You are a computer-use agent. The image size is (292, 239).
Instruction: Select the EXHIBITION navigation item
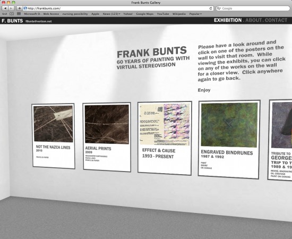[228, 20]
